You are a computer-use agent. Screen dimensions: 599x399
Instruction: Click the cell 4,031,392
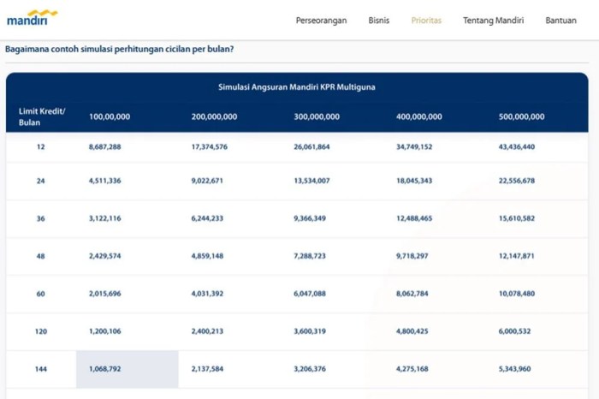coord(207,294)
